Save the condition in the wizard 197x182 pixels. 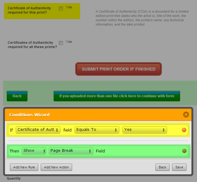tap(179, 167)
